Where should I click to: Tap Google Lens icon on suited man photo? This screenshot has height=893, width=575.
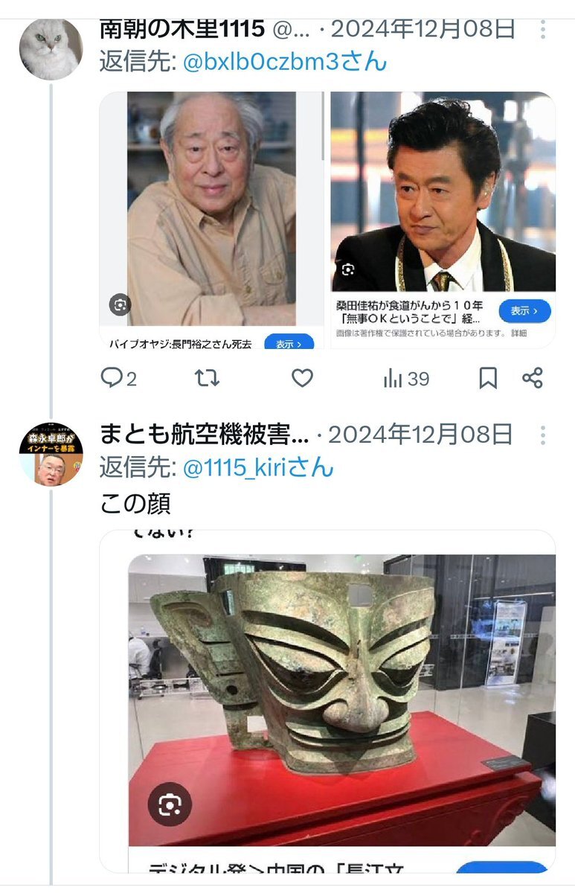[x=348, y=269]
